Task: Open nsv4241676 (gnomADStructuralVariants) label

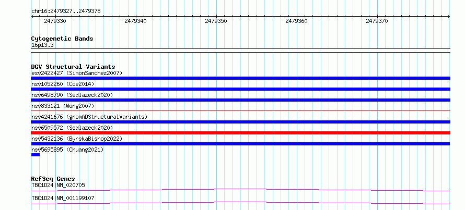Action: (x=89, y=117)
